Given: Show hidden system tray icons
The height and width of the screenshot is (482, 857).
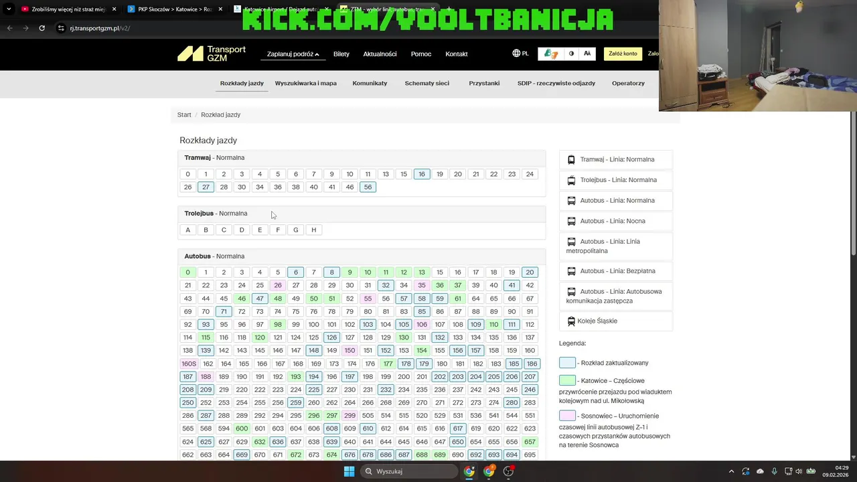Looking at the screenshot, I should coord(731,471).
